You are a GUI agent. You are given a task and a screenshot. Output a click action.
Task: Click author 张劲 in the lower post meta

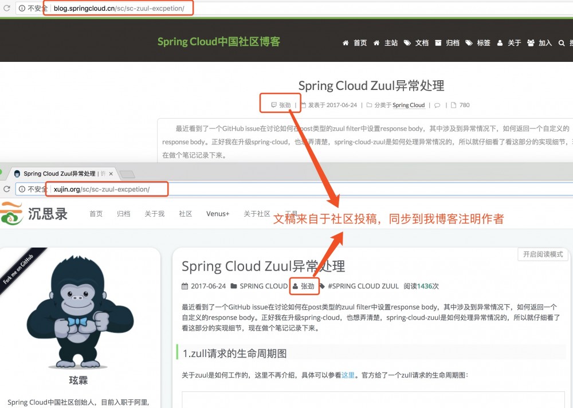click(307, 286)
